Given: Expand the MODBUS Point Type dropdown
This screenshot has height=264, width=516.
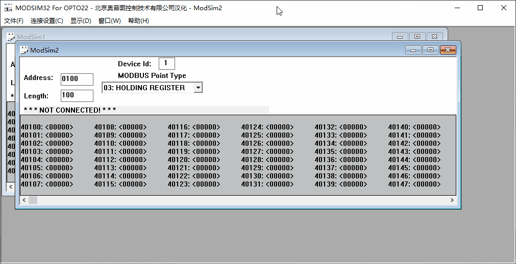Looking at the screenshot, I should point(198,88).
